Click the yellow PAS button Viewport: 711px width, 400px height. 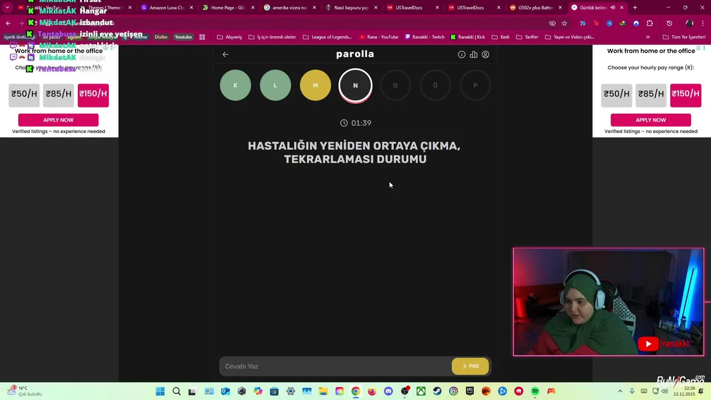click(470, 366)
